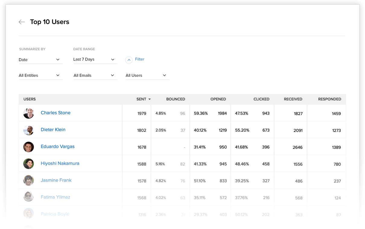The width and height of the screenshot is (365, 229).
Task: Expand the All Users dropdown
Action: [147, 75]
